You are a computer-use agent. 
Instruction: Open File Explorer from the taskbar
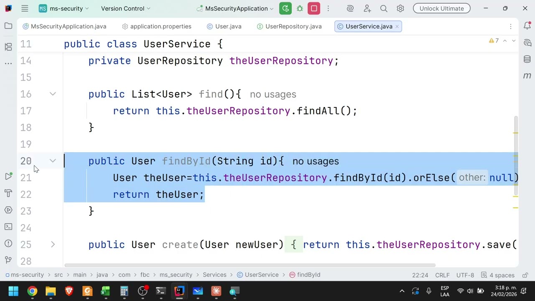[x=51, y=291]
